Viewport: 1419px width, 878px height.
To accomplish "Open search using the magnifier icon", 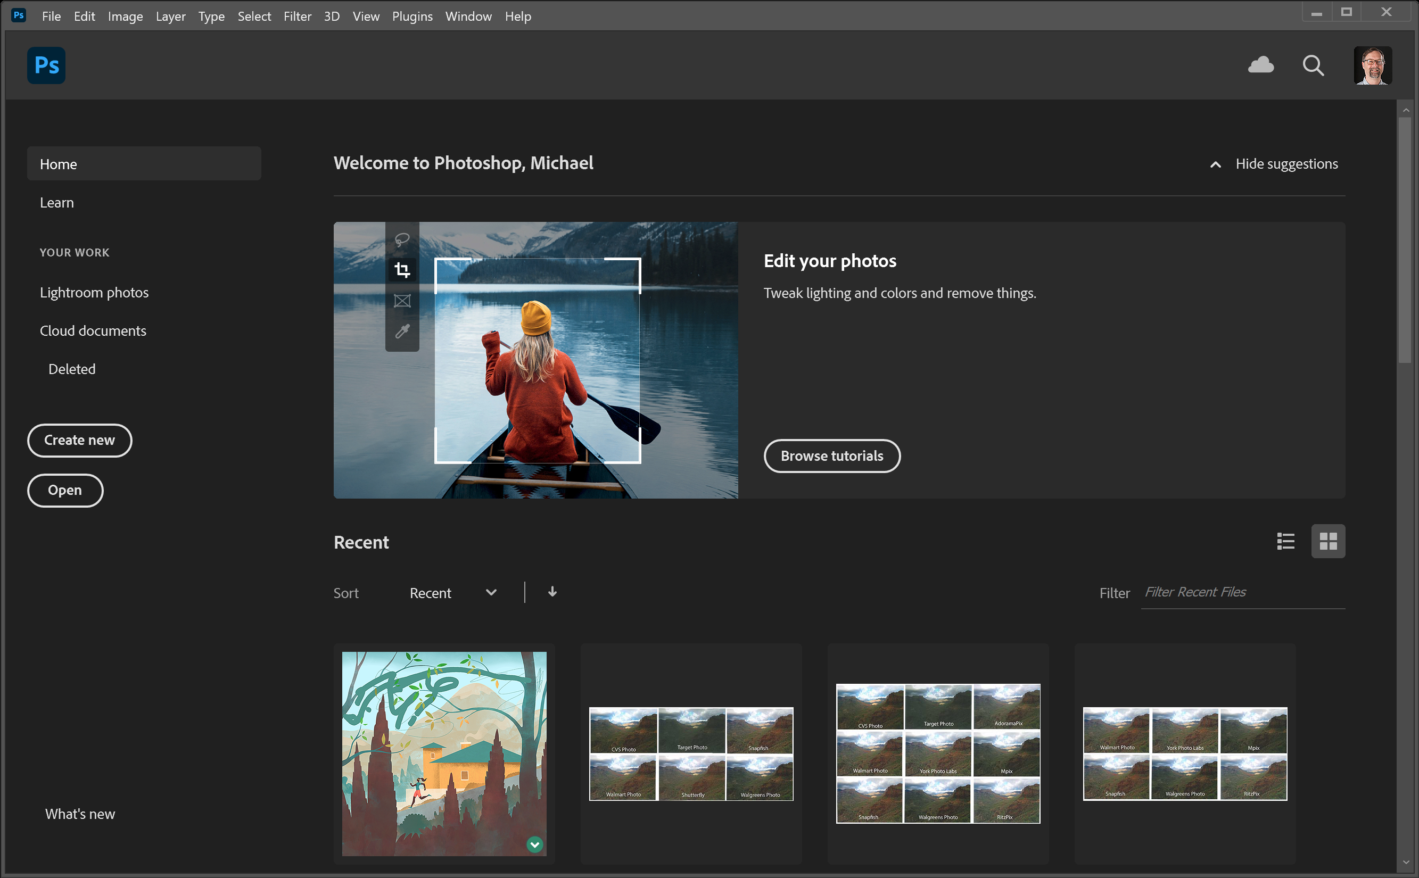I will pyautogui.click(x=1313, y=65).
